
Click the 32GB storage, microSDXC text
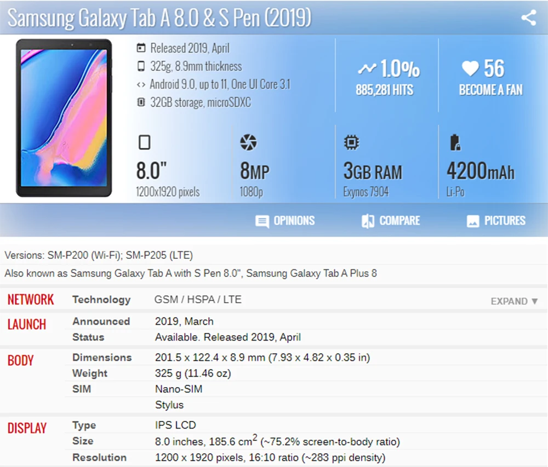pyautogui.click(x=200, y=102)
